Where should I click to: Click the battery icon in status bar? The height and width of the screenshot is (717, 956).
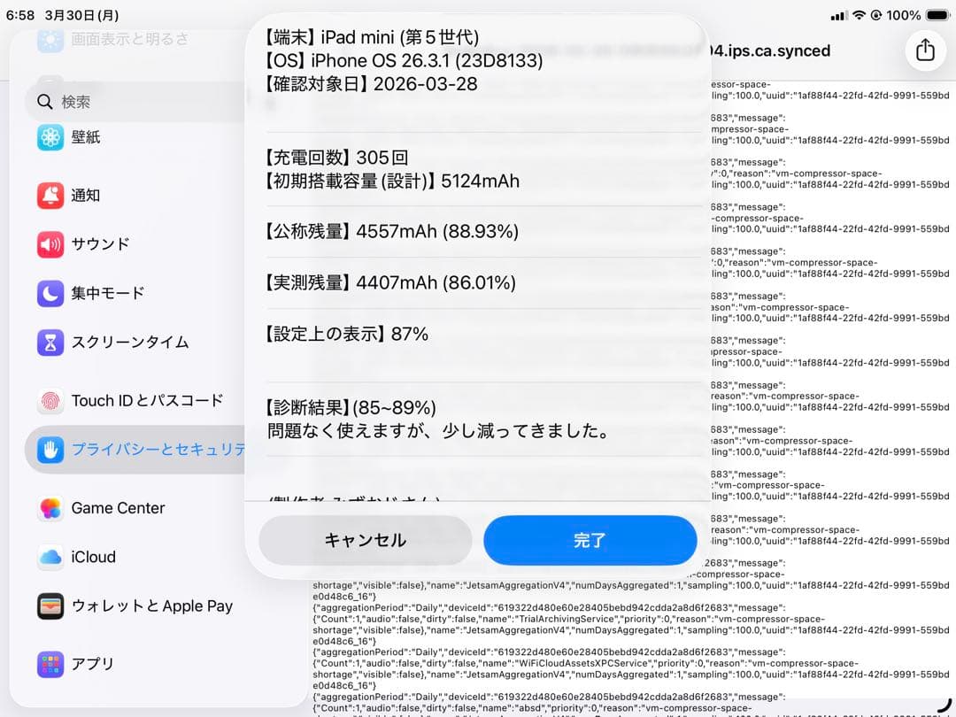pyautogui.click(x=937, y=15)
